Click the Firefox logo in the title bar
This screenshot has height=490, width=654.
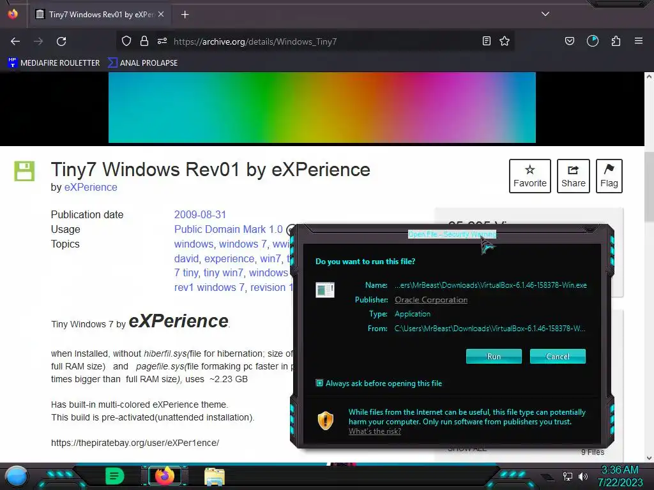(x=13, y=14)
